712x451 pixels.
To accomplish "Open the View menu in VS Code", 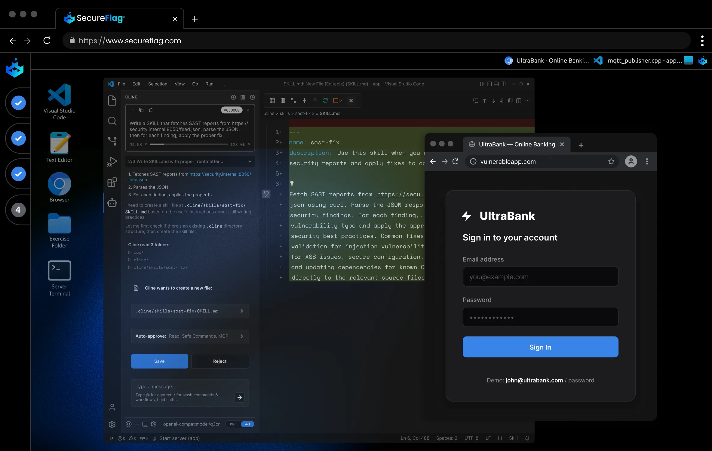I will click(180, 84).
